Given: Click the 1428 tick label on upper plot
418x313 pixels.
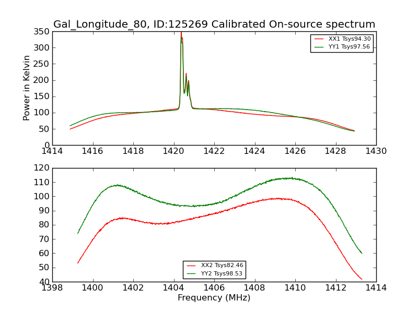Looking at the screenshot, I should [x=335, y=151].
